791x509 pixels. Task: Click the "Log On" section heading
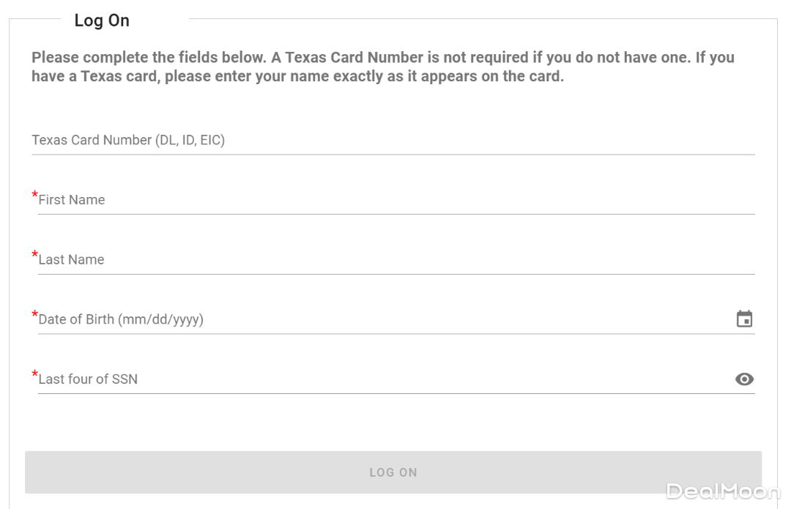(102, 21)
